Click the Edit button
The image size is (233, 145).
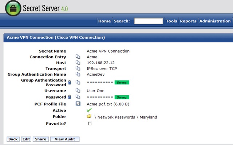click(x=26, y=139)
